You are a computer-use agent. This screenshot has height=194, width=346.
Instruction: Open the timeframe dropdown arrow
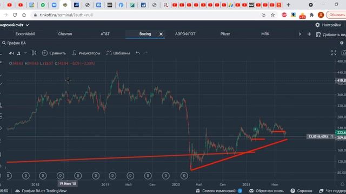25,53
